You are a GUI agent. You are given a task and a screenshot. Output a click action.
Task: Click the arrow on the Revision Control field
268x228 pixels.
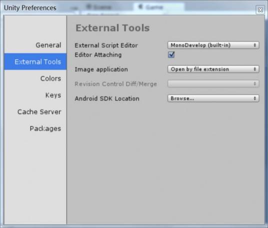point(255,83)
